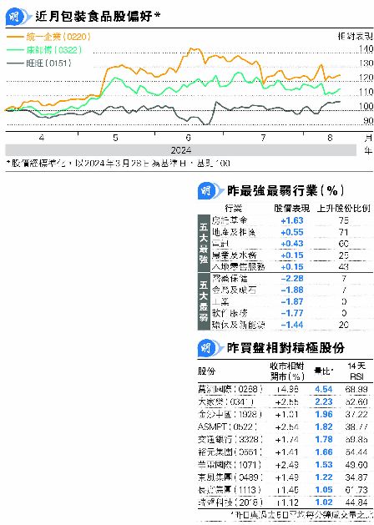This screenshot has width=374, height=525.
Task: Click the 14天 RSI column header
Action: coord(356,371)
